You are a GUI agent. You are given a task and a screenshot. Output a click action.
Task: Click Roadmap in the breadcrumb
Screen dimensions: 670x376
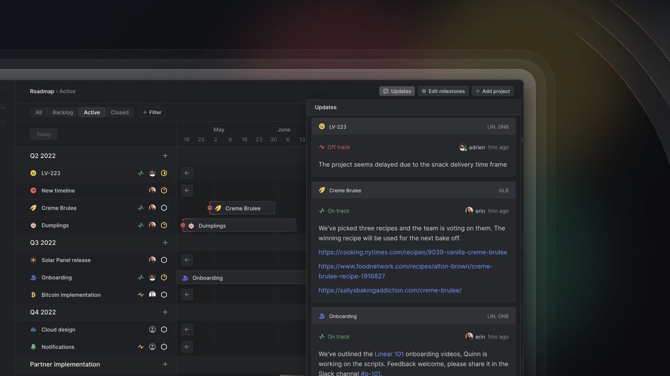point(42,91)
